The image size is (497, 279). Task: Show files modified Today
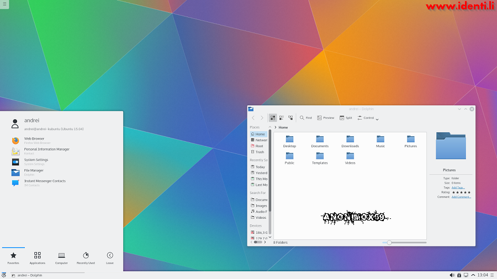pos(258,167)
